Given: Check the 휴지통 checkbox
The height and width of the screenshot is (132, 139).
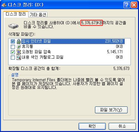Looking at the screenshot, I should [13, 47].
